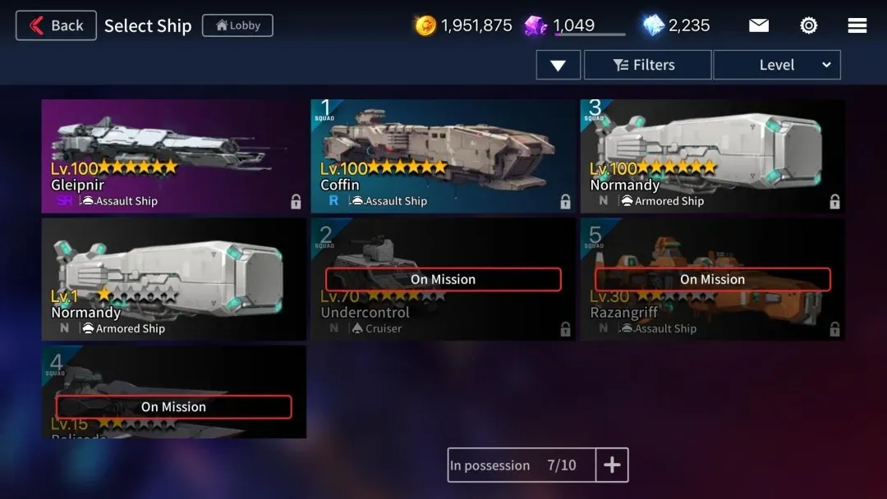
Task: Toggle the lock on Gleipnir ship
Action: click(x=296, y=201)
